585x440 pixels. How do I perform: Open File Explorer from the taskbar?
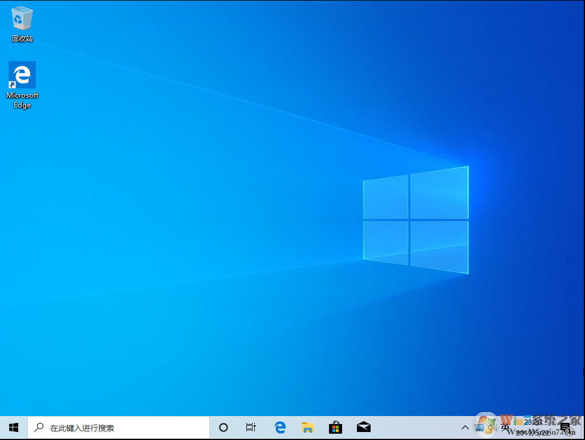[x=307, y=427]
